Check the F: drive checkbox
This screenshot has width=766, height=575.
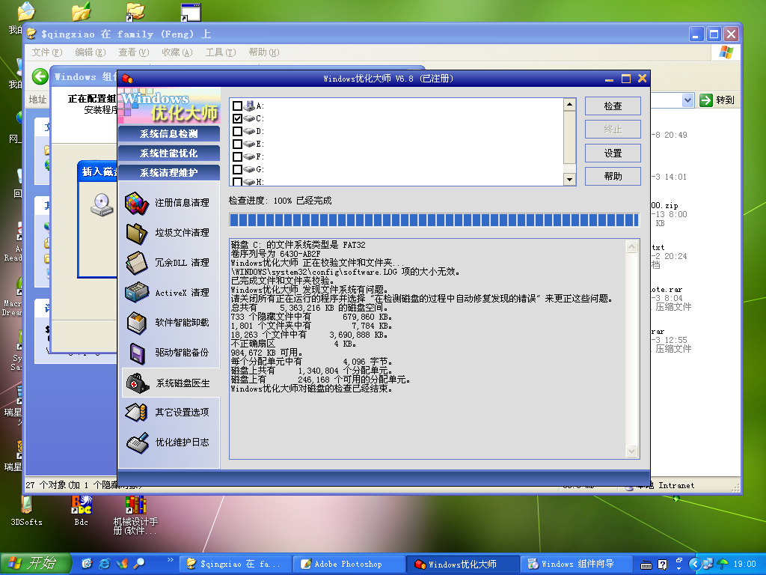pos(237,156)
